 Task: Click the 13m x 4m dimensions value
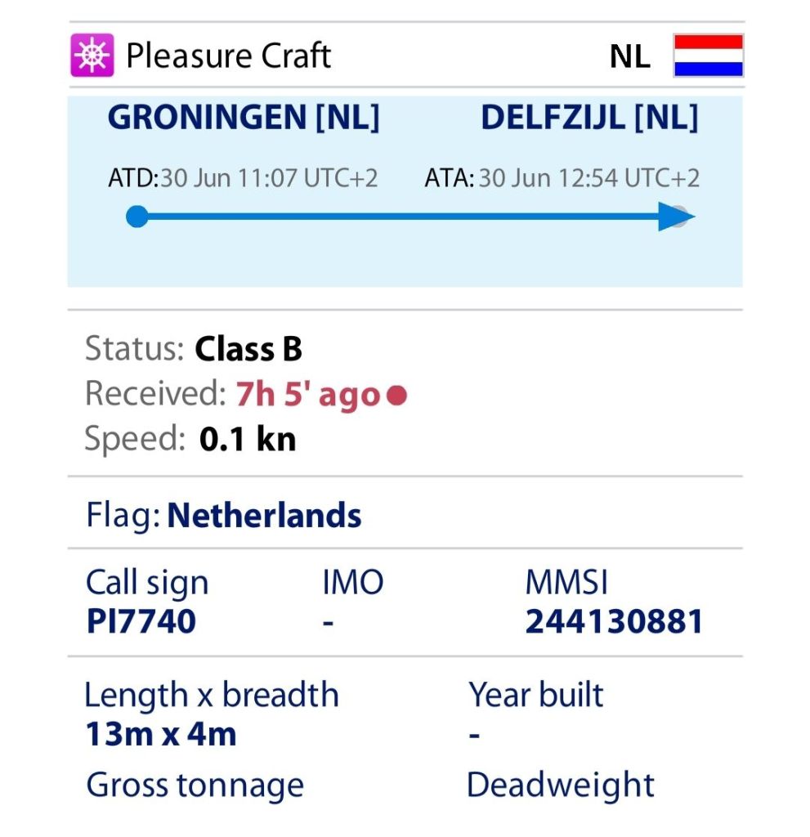click(161, 734)
